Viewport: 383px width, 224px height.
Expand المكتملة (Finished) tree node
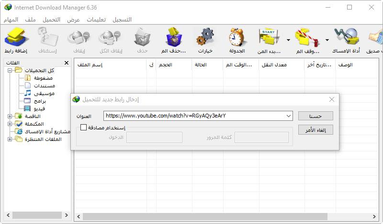[10, 124]
